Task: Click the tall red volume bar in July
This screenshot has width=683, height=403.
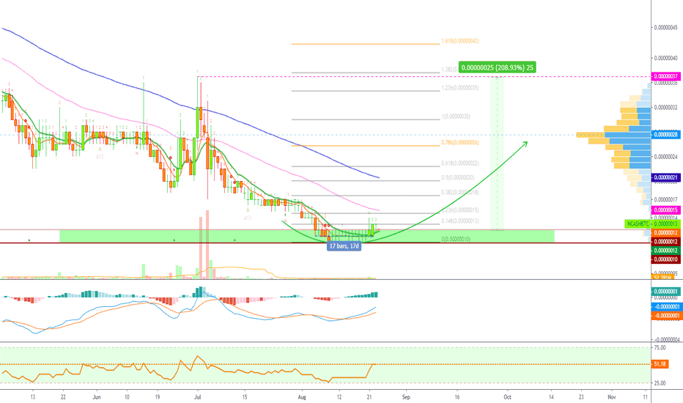Action: pyautogui.click(x=207, y=245)
